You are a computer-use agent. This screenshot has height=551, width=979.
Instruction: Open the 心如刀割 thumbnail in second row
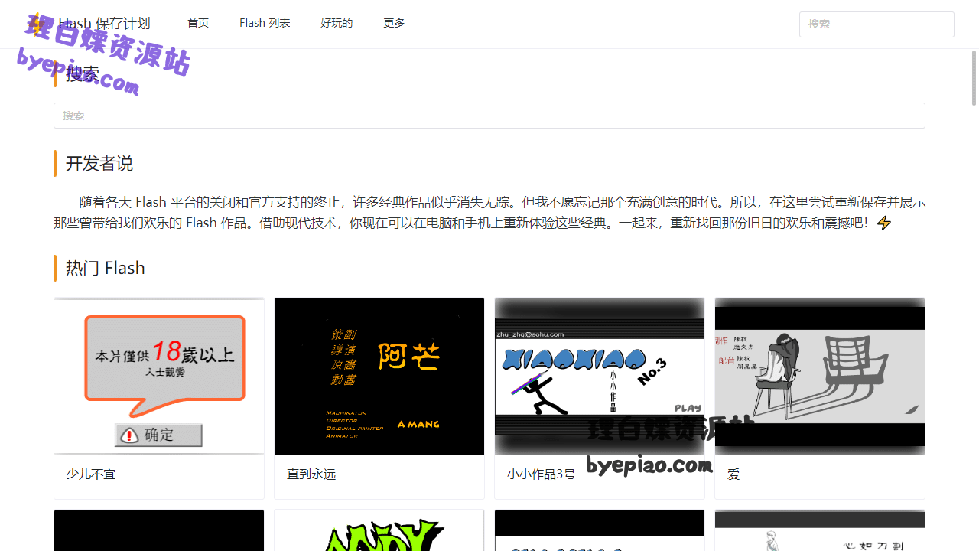pos(820,530)
